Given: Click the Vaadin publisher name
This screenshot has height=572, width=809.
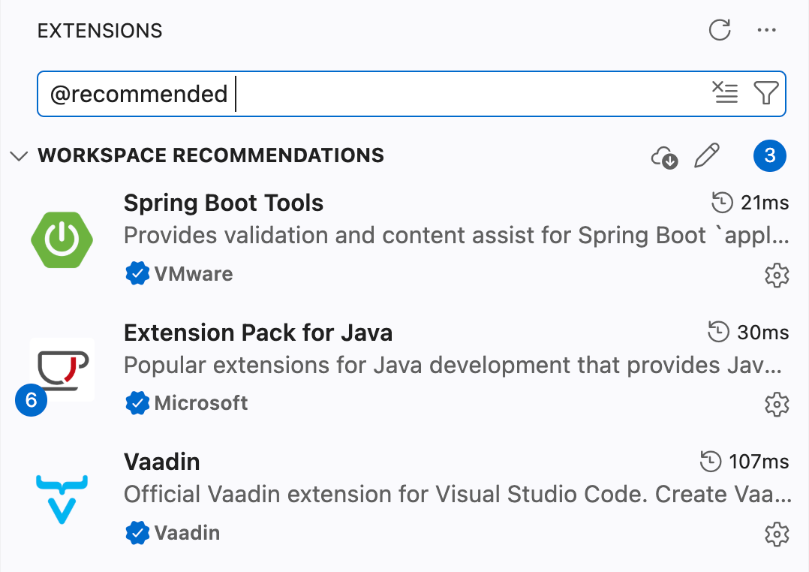Looking at the screenshot, I should [x=188, y=532].
